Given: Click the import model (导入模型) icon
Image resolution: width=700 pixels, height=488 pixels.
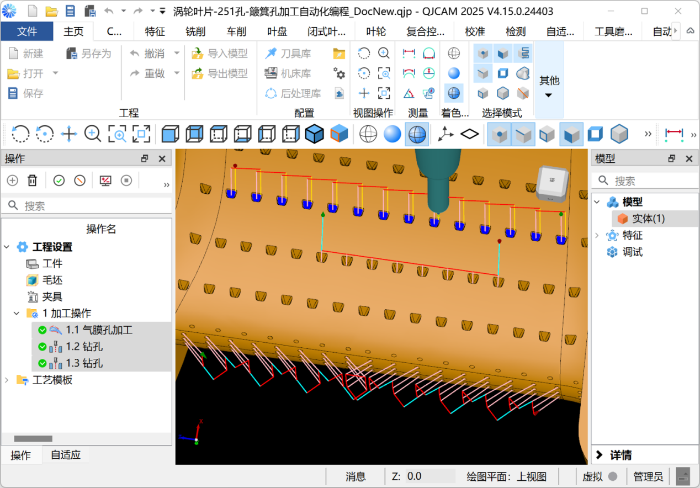Looking at the screenshot, I should (x=198, y=54).
